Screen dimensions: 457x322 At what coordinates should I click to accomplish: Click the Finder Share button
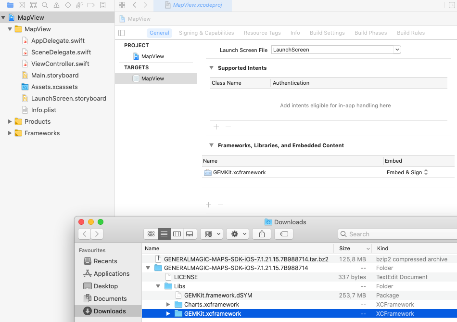pos(262,234)
